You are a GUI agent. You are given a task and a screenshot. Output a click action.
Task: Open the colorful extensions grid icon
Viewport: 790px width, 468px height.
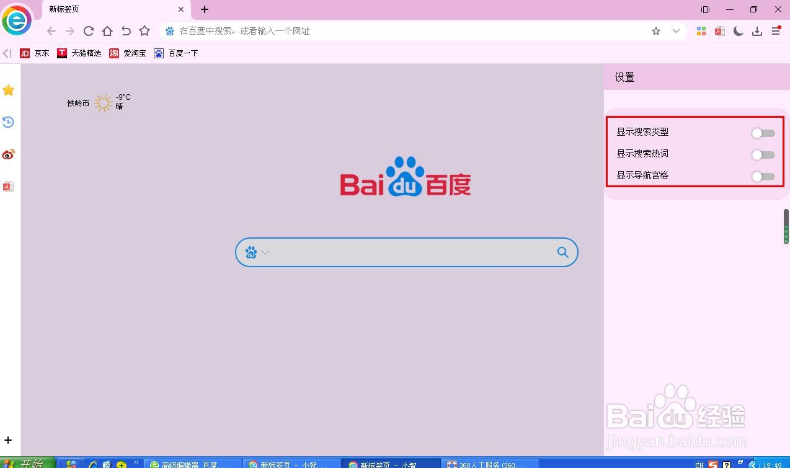click(701, 31)
